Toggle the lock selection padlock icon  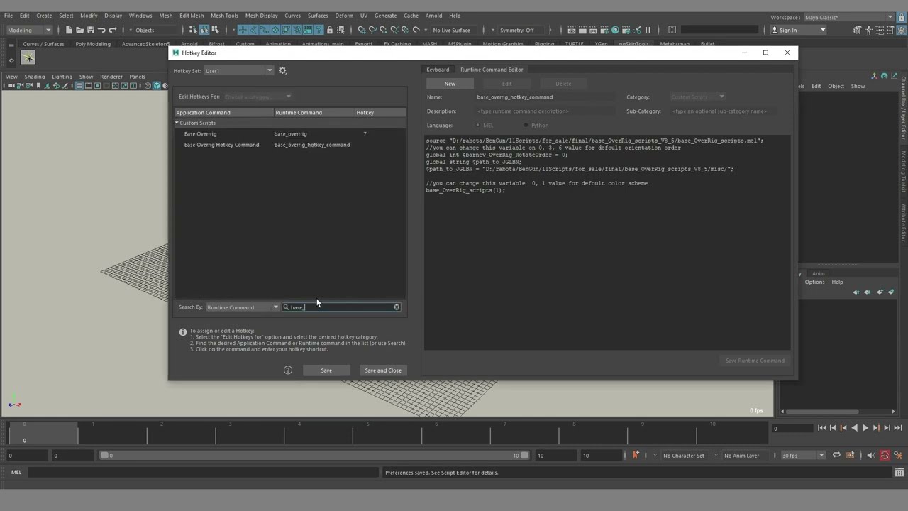click(329, 30)
